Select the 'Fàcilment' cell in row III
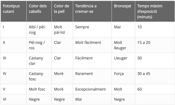The width and height of the screenshot is (175, 105). click(x=92, y=61)
